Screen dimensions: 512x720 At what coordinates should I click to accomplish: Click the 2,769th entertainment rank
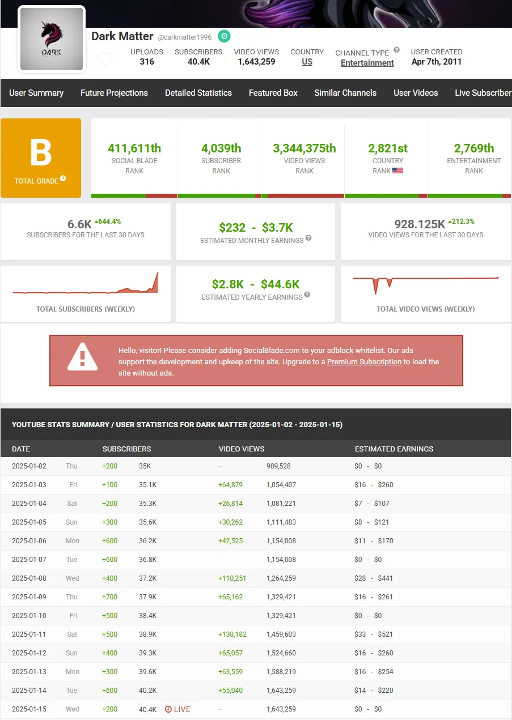click(x=474, y=148)
